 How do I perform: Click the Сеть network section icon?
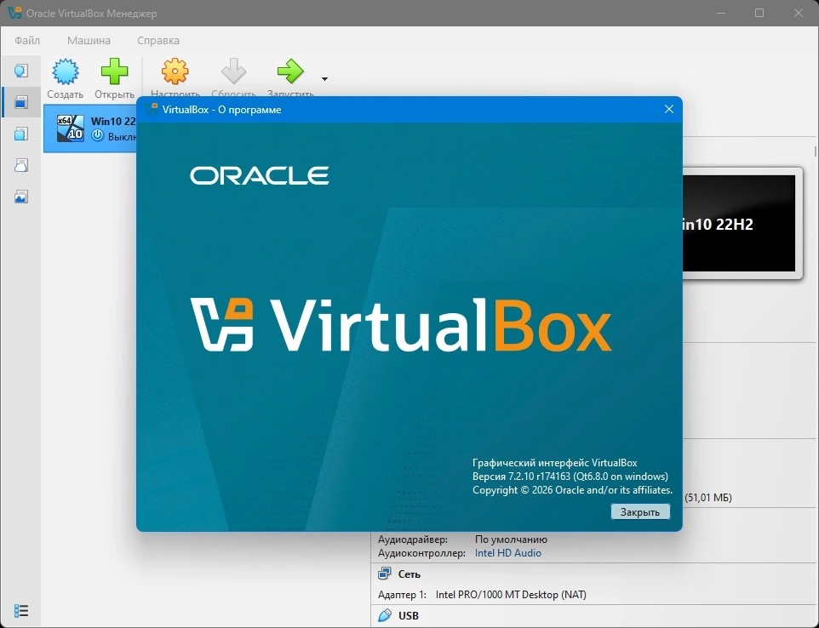coord(385,574)
